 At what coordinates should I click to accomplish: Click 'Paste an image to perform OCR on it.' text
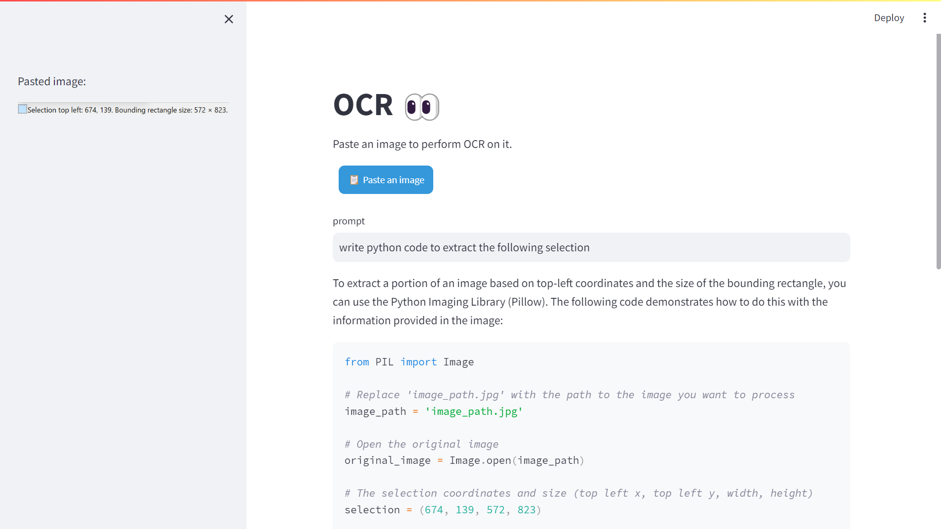422,144
